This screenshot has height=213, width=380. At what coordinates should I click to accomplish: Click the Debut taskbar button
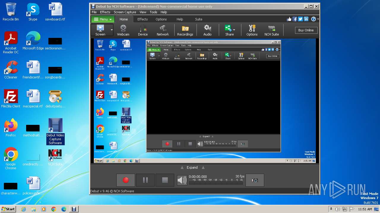click(x=74, y=209)
